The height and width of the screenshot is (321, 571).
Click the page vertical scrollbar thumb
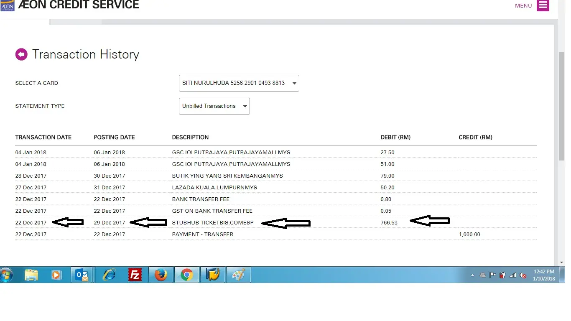(561, 104)
